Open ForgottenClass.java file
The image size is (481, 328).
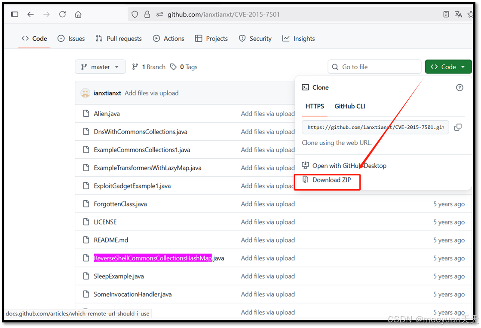point(120,204)
